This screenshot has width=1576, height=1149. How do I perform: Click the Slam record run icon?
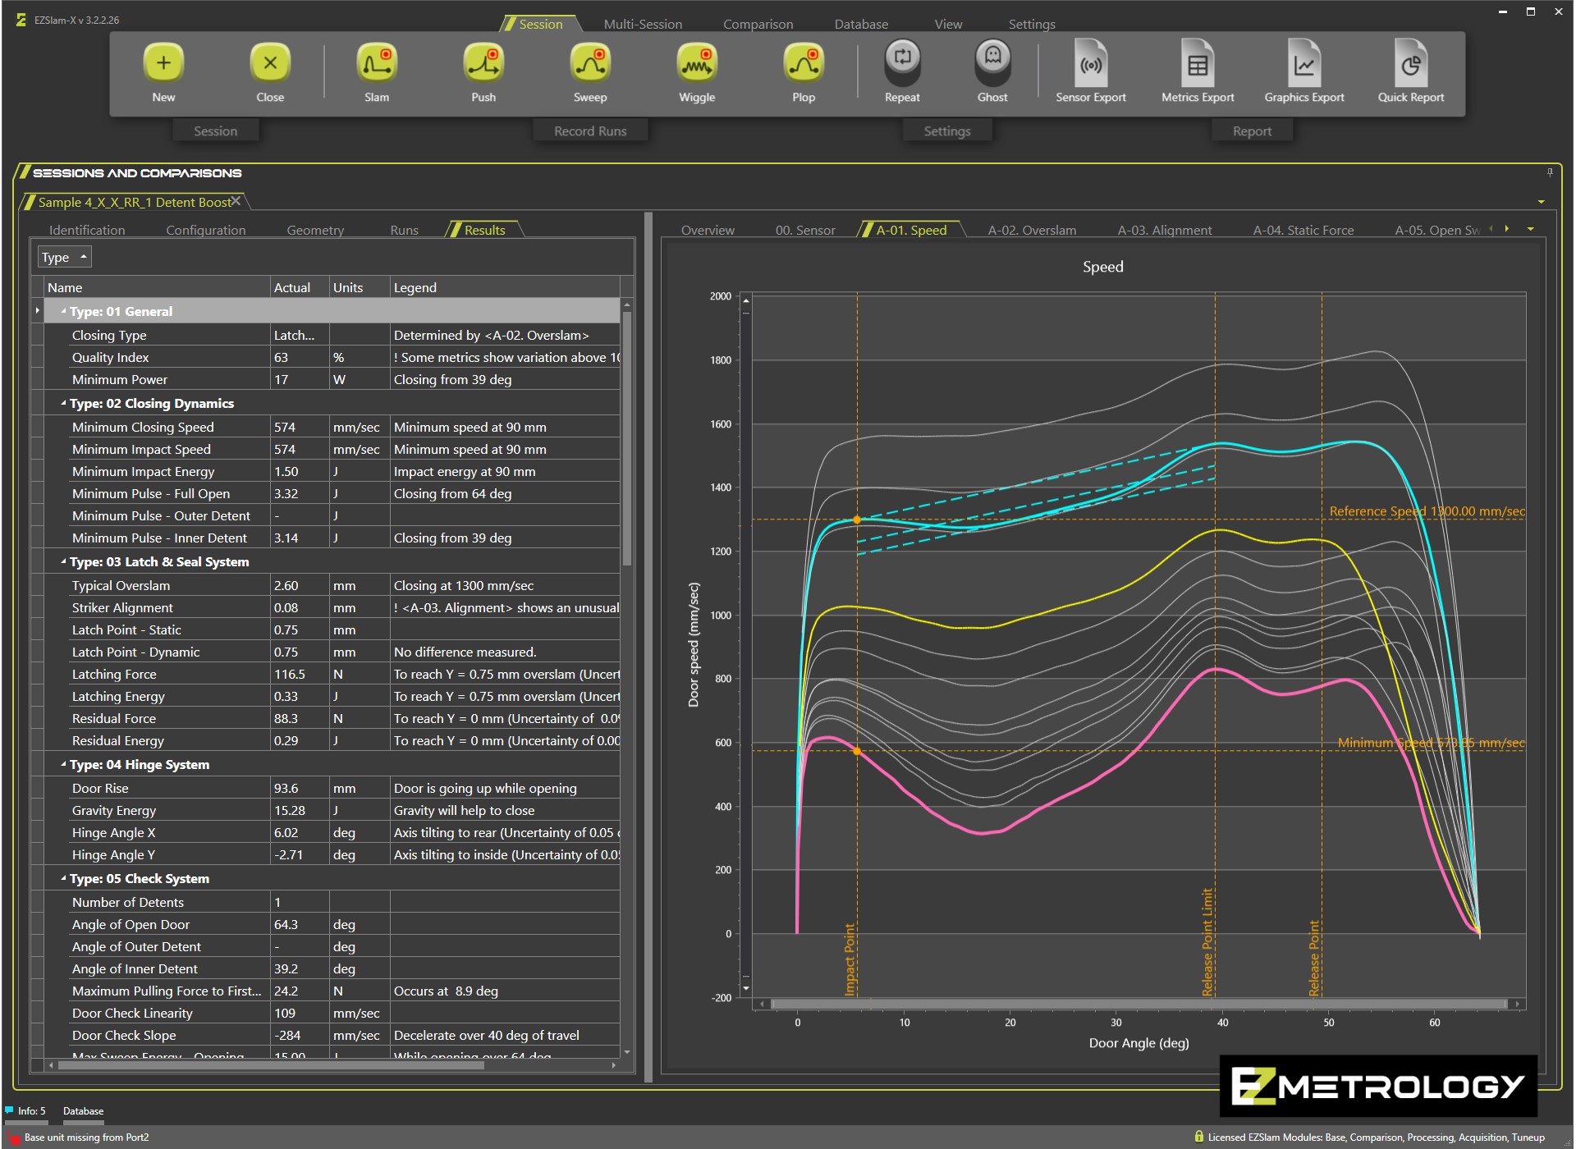tap(377, 64)
